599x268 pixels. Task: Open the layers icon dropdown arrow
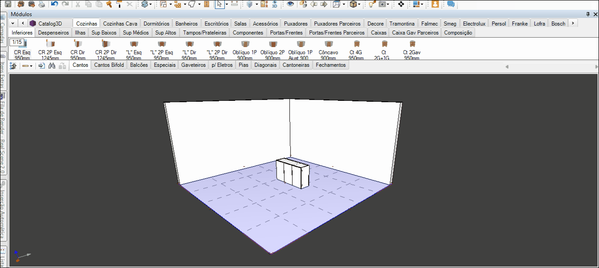coord(256,4)
